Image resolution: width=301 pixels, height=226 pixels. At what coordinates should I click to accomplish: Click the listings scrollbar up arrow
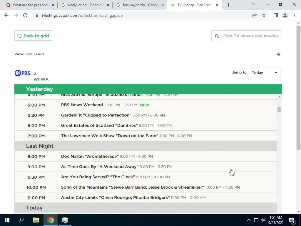(x=279, y=97)
